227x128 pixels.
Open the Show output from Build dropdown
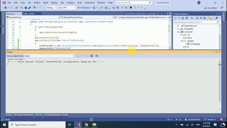click(49, 56)
